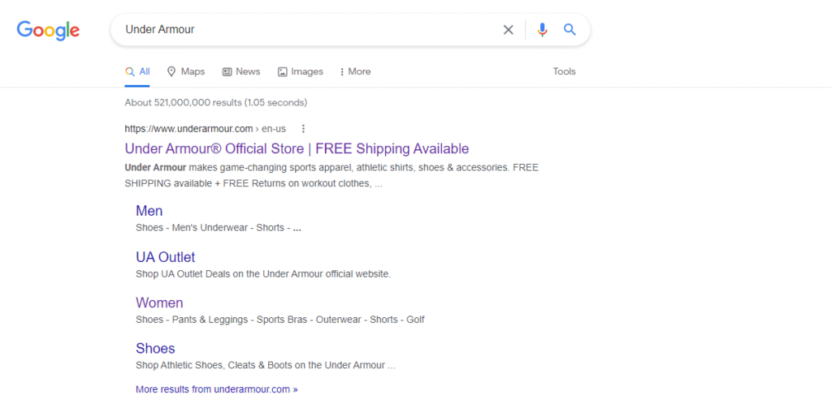Viewport: 832px width, 412px height.
Task: Open the UA Outlet sitelink
Action: (166, 257)
